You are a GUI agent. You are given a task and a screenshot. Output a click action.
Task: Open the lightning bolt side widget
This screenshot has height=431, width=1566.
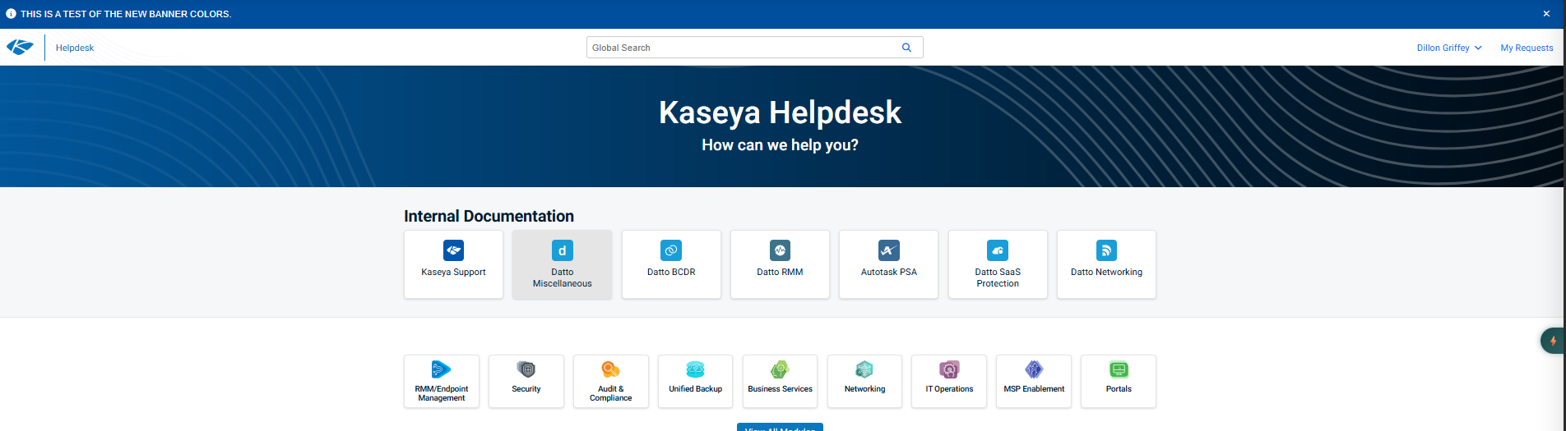1553,341
